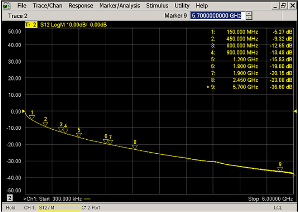This screenshot has width=298, height=212.
Task: Select marker 3 triangle on the trace
Action: (x=61, y=130)
